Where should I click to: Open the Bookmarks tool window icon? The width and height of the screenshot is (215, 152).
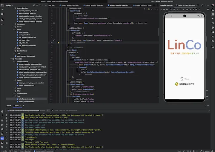[x=2, y=20]
